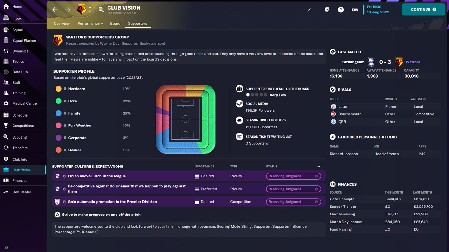The width and height of the screenshot is (449, 252).
Task: Open the Status column filter chevron
Action: [318, 166]
